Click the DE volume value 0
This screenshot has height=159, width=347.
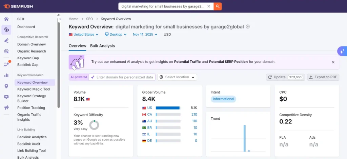(196, 141)
